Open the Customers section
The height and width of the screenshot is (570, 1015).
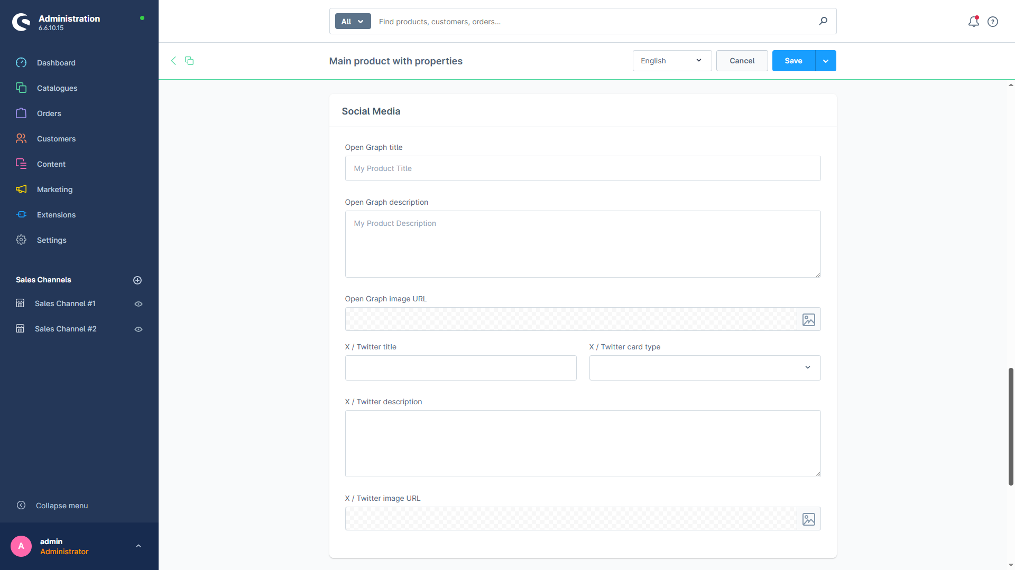pos(57,138)
